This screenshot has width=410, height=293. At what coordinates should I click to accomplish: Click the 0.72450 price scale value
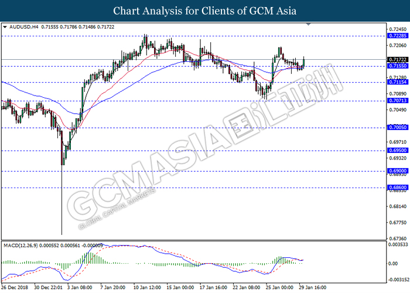[x=398, y=29]
